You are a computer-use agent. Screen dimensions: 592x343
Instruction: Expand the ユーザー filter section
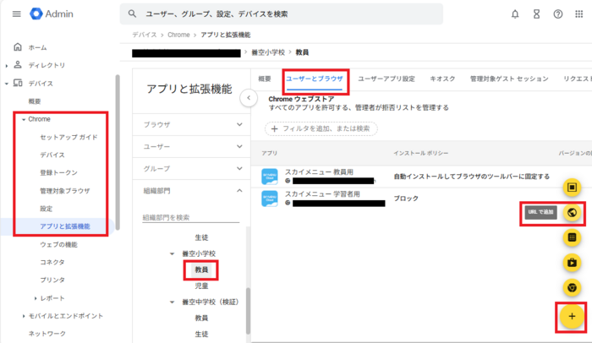[x=238, y=147]
